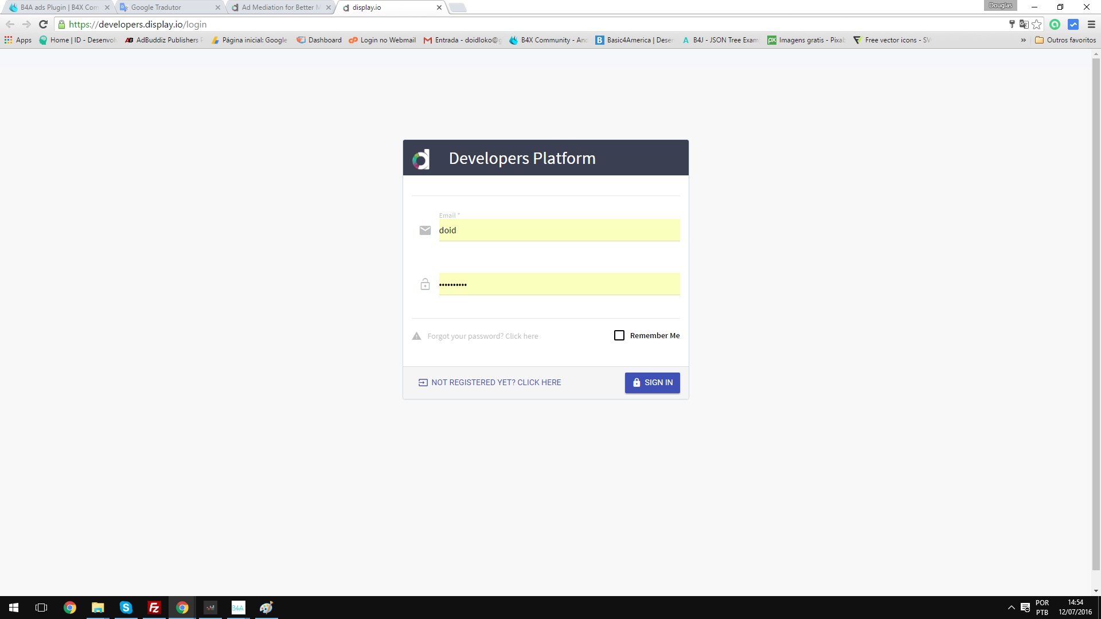This screenshot has height=619, width=1101.
Task: Check the Remember Me checkbox
Action: click(x=619, y=335)
